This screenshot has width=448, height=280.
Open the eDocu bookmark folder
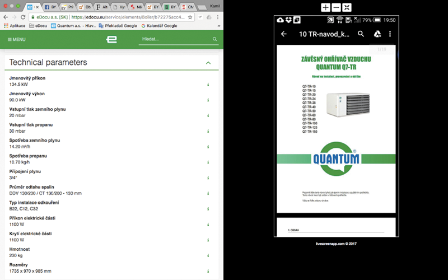pyautogui.click(x=38, y=26)
